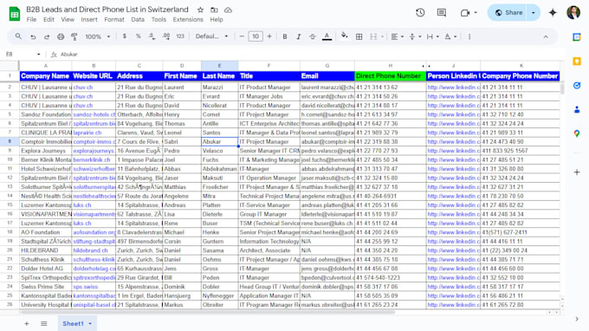The image size is (589, 331).
Task: Open the zoom 100% dropdown
Action: pos(98,36)
